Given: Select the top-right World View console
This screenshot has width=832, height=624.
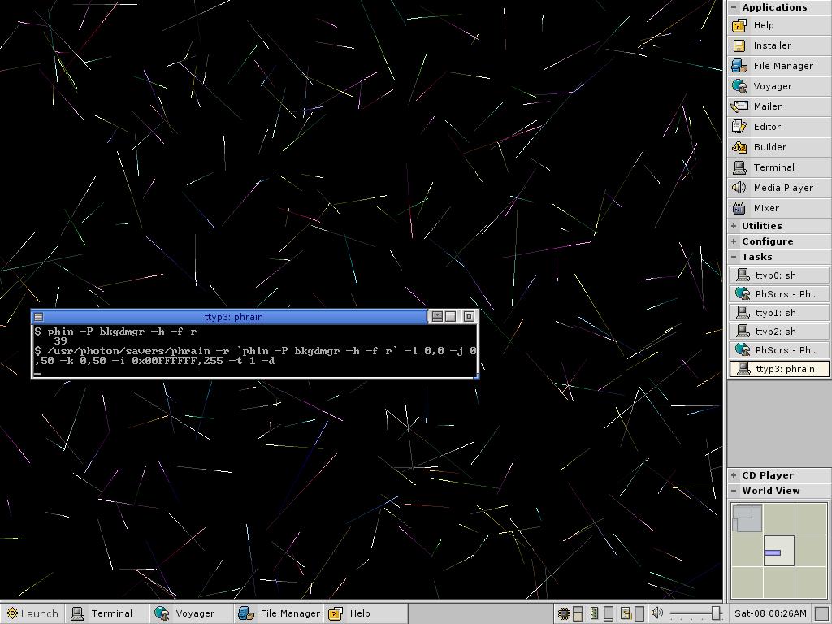Looking at the screenshot, I should [x=812, y=518].
